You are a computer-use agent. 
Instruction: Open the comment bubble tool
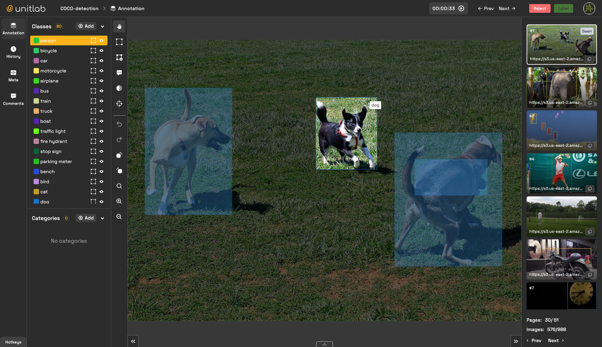coord(119,73)
